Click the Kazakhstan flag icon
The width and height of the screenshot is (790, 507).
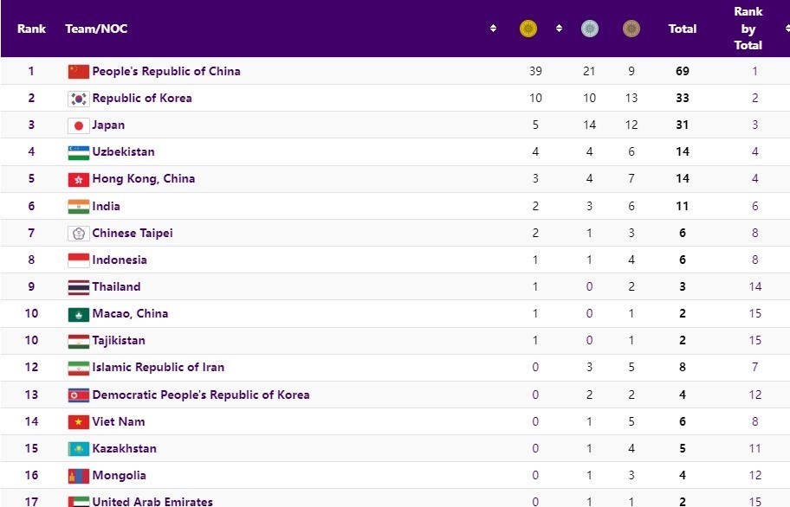point(79,449)
